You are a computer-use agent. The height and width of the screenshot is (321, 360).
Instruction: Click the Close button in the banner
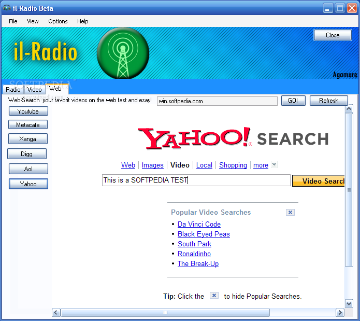pos(333,35)
